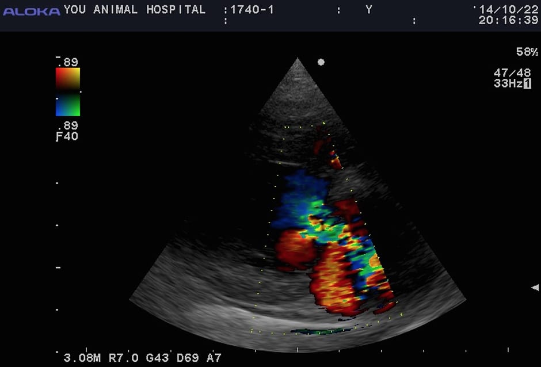Screen dimensions: 541x367
Task: Click the boxed '1' indicator beside 33Hz
Action: point(528,83)
